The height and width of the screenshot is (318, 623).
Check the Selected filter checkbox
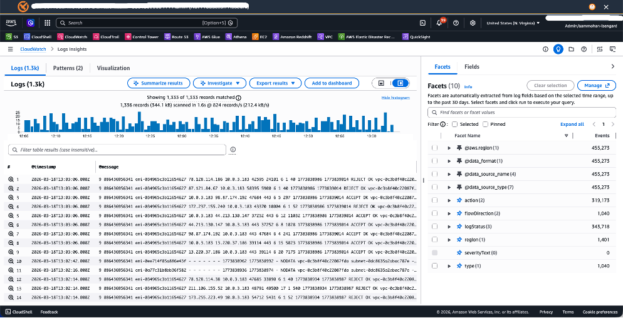click(454, 125)
